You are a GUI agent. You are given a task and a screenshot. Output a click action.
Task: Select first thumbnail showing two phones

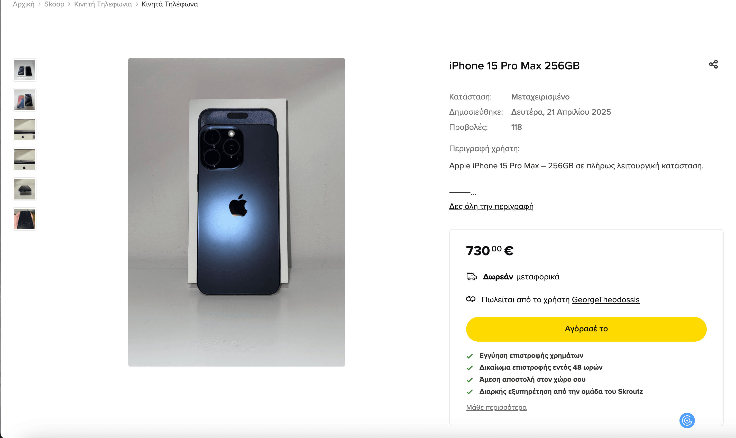coord(25,70)
